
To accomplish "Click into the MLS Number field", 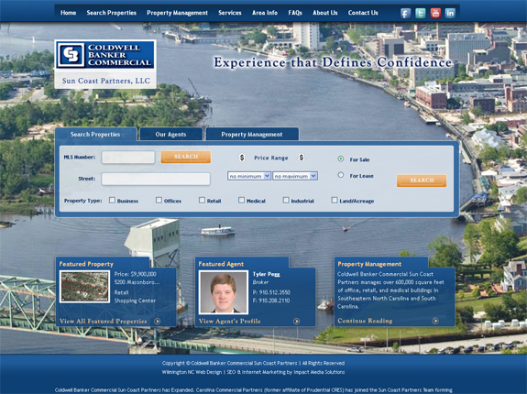I will pyautogui.click(x=128, y=157).
